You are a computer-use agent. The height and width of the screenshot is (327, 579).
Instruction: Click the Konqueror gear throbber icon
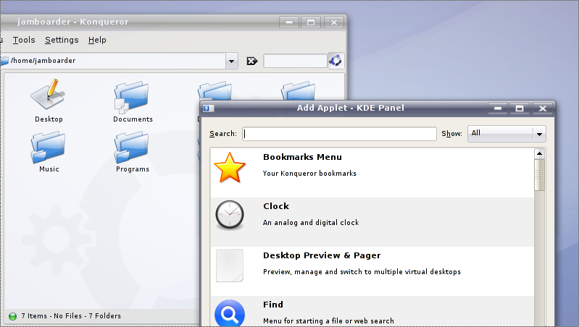click(336, 61)
